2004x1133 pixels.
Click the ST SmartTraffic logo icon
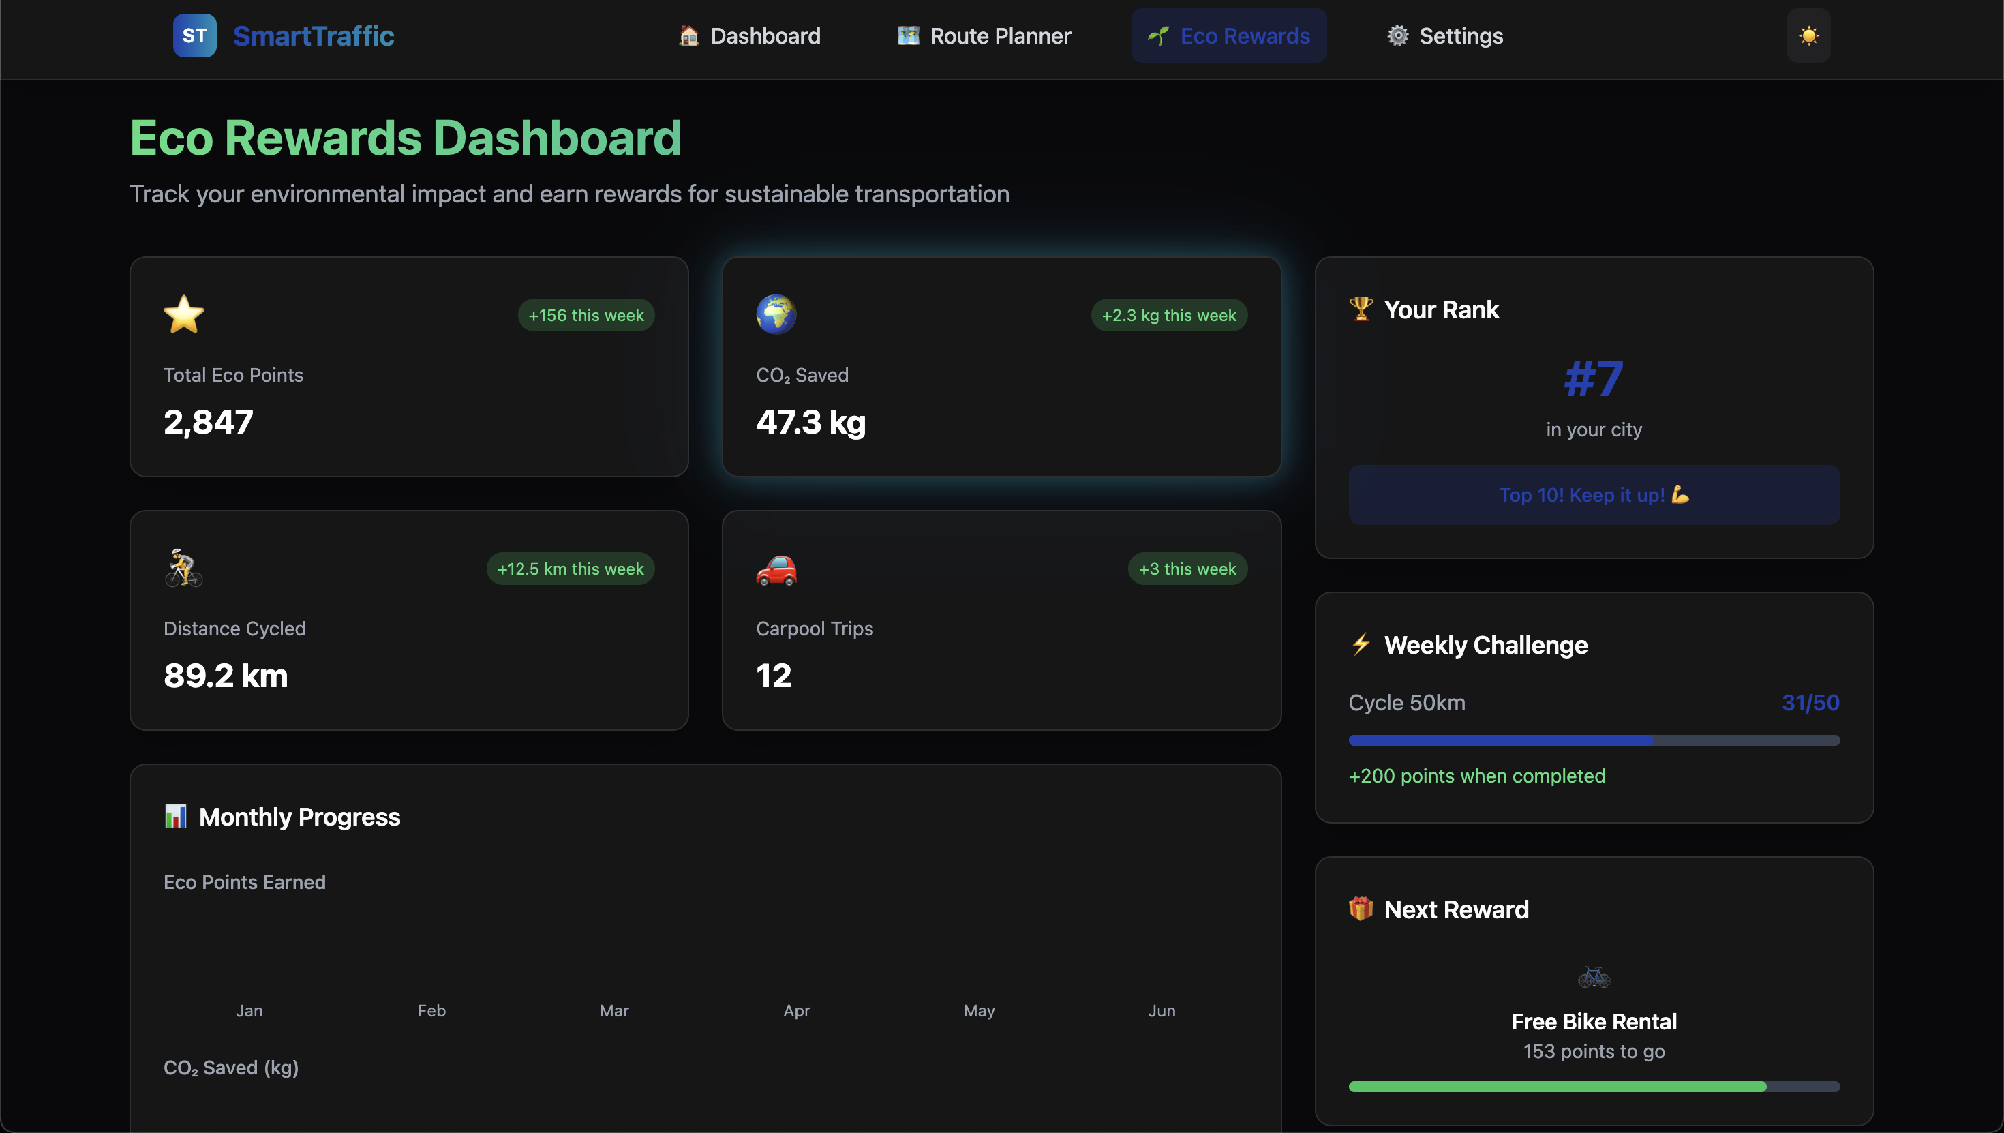pyautogui.click(x=194, y=36)
